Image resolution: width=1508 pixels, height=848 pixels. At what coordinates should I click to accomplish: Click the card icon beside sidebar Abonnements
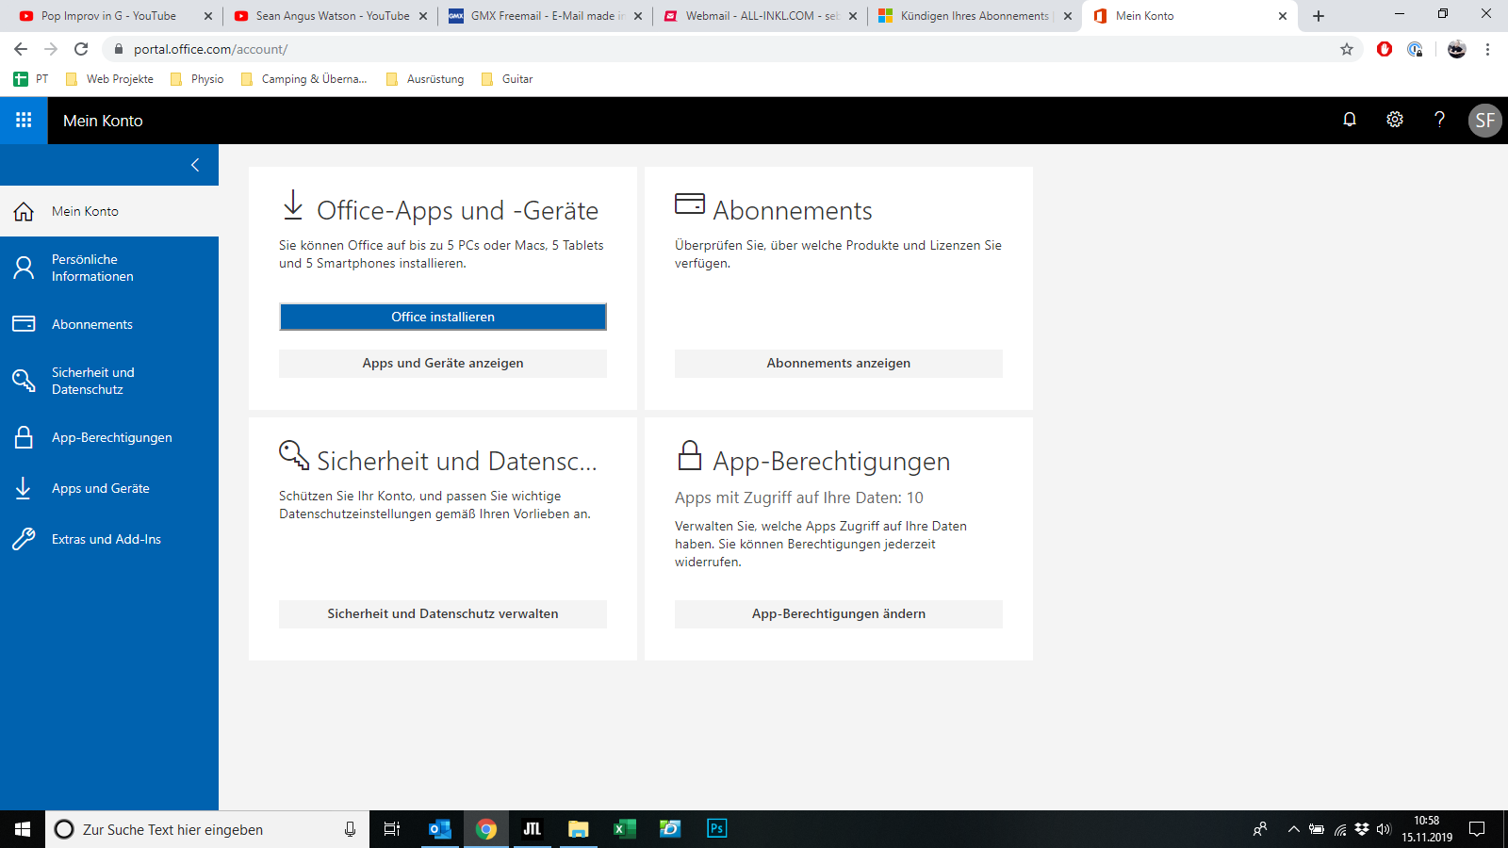point(24,324)
